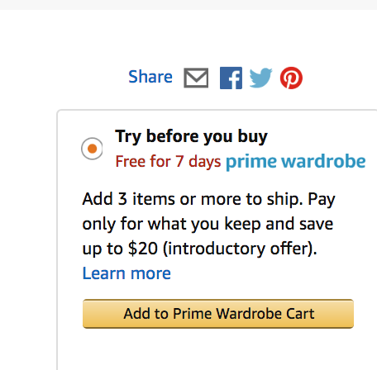The width and height of the screenshot is (377, 370).
Task: Click the Share link text
Action: coord(150,77)
